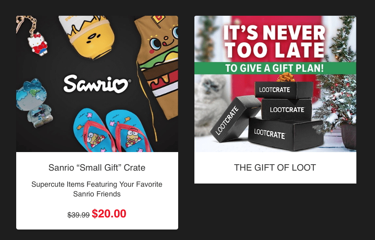Select the Gudetama yellow egg item
The height and width of the screenshot is (240, 375).
[89, 37]
